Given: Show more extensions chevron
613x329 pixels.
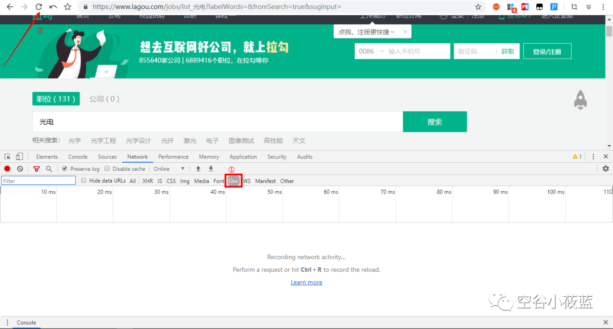Looking at the screenshot, I should tap(589, 7).
